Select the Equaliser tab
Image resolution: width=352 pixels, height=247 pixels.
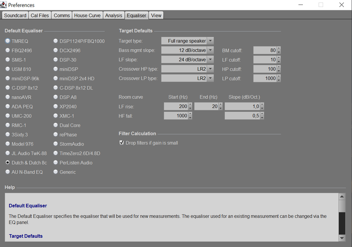coord(137,16)
